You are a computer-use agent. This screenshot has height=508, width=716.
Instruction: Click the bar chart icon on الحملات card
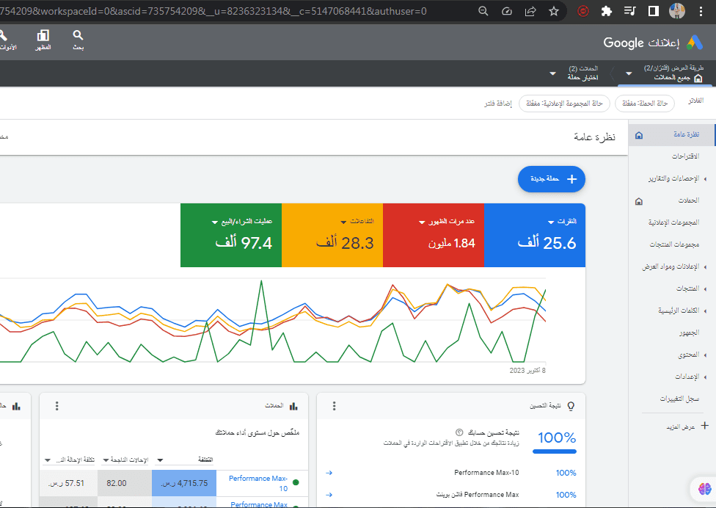pos(292,405)
